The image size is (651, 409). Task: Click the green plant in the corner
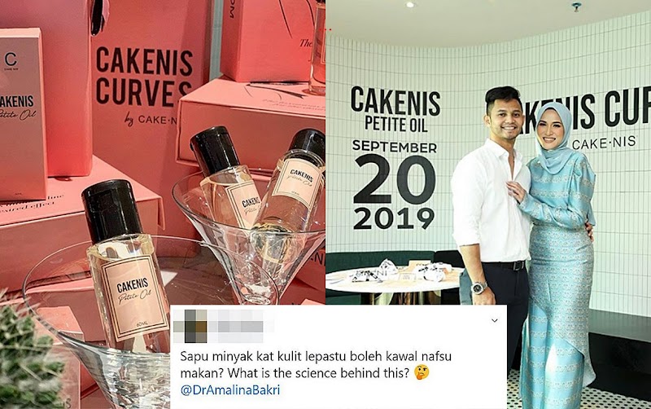(x=27, y=355)
